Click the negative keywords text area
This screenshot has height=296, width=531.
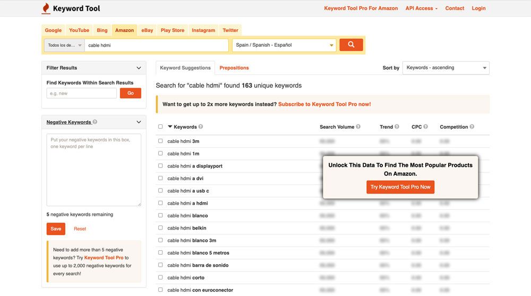point(93,170)
